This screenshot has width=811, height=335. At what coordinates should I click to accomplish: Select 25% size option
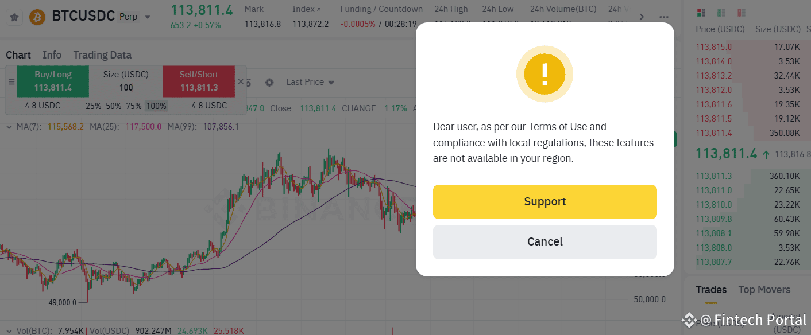coord(94,106)
